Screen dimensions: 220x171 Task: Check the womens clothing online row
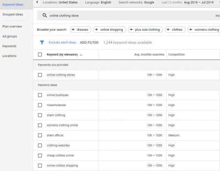point(40,125)
